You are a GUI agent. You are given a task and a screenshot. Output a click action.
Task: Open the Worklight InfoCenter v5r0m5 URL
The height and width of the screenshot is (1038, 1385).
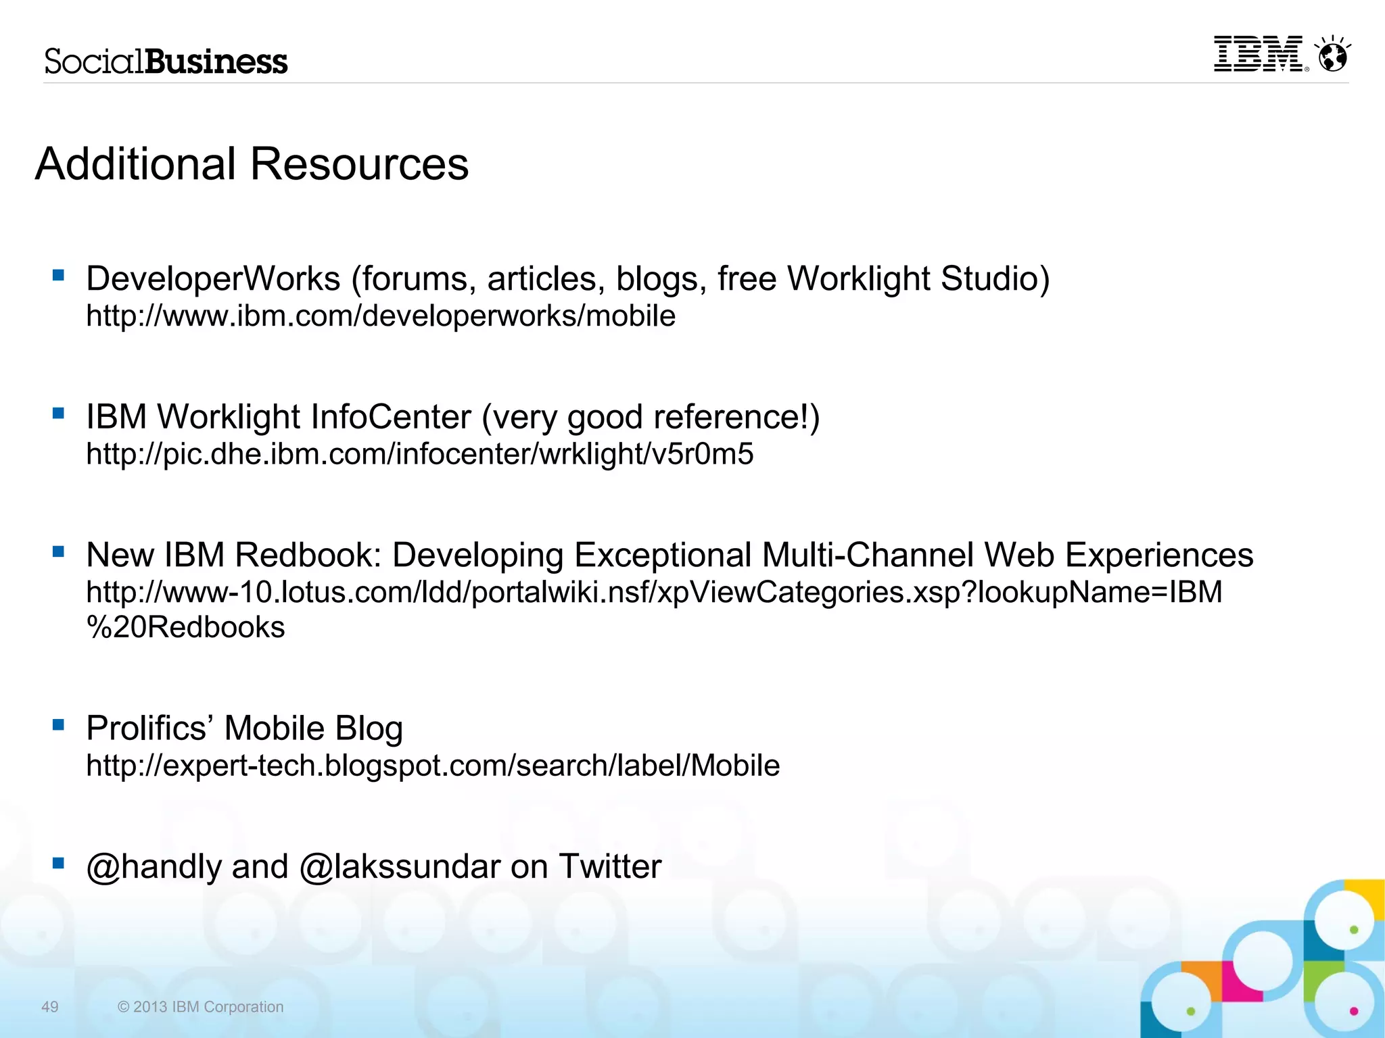tap(419, 454)
